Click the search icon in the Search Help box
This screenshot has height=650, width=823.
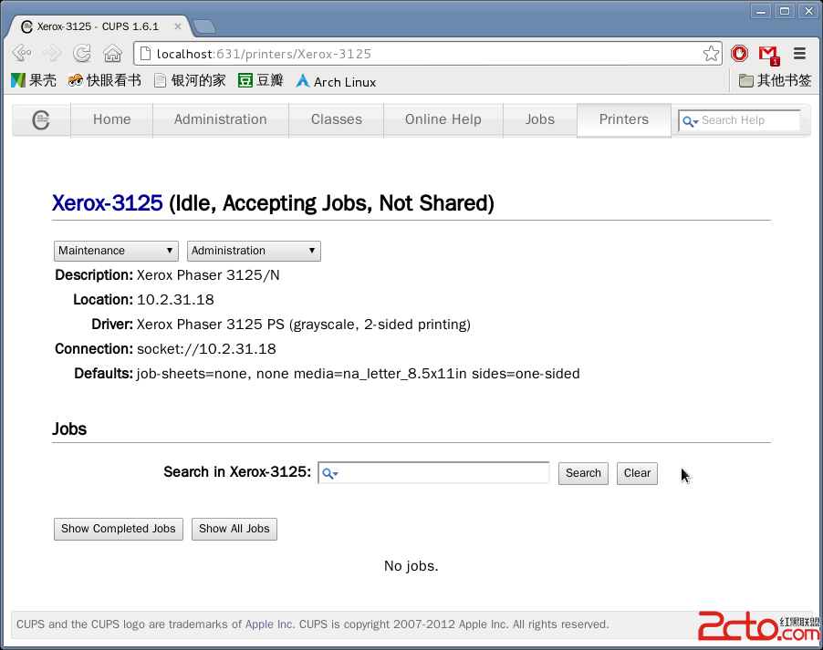pos(690,121)
